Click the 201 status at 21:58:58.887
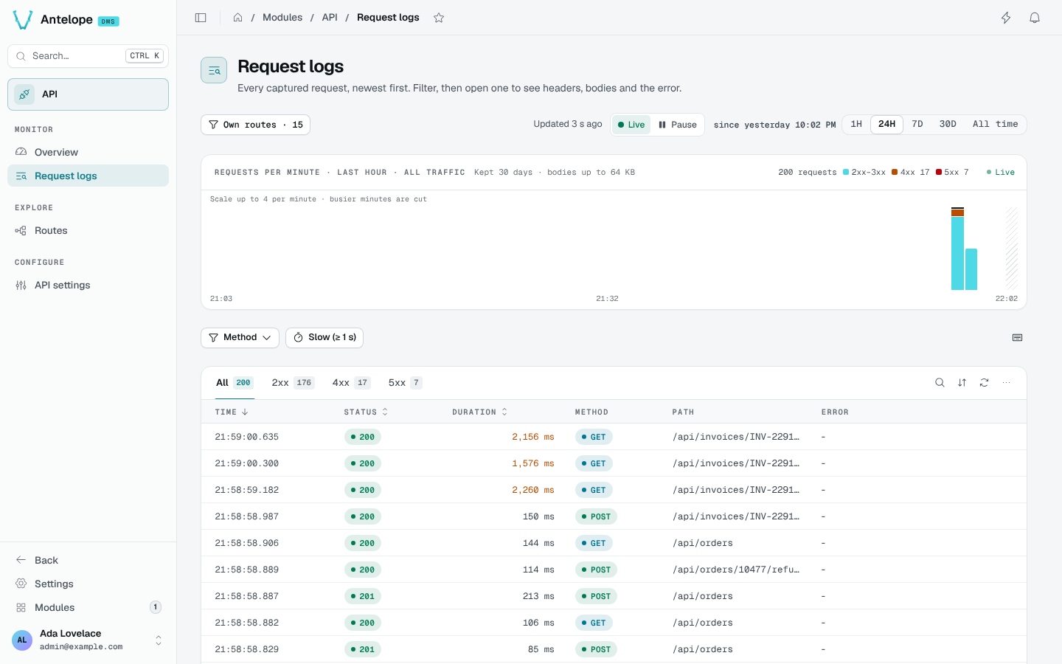The image size is (1062, 664). (362, 596)
